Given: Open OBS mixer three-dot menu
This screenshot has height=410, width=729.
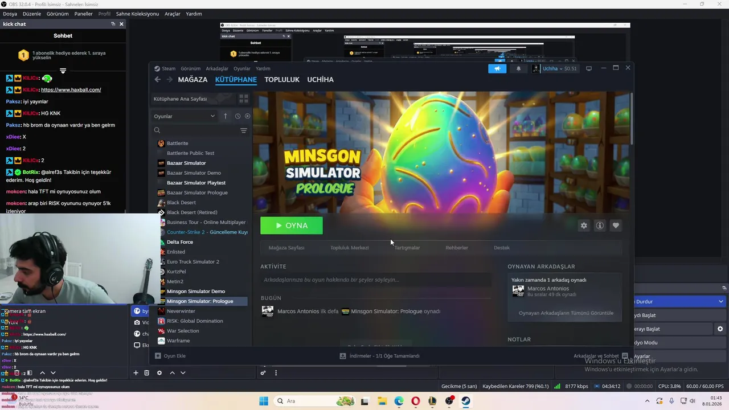Looking at the screenshot, I should click(276, 373).
